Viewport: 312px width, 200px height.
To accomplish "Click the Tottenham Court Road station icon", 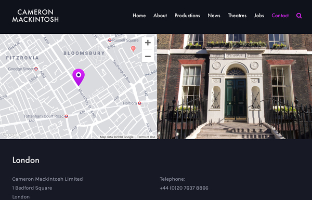I will 66,116.
